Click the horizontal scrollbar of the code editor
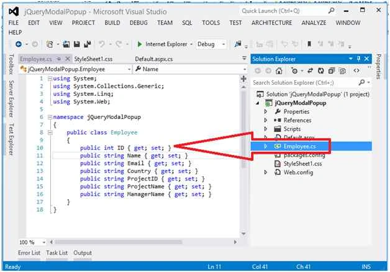 tap(119, 242)
